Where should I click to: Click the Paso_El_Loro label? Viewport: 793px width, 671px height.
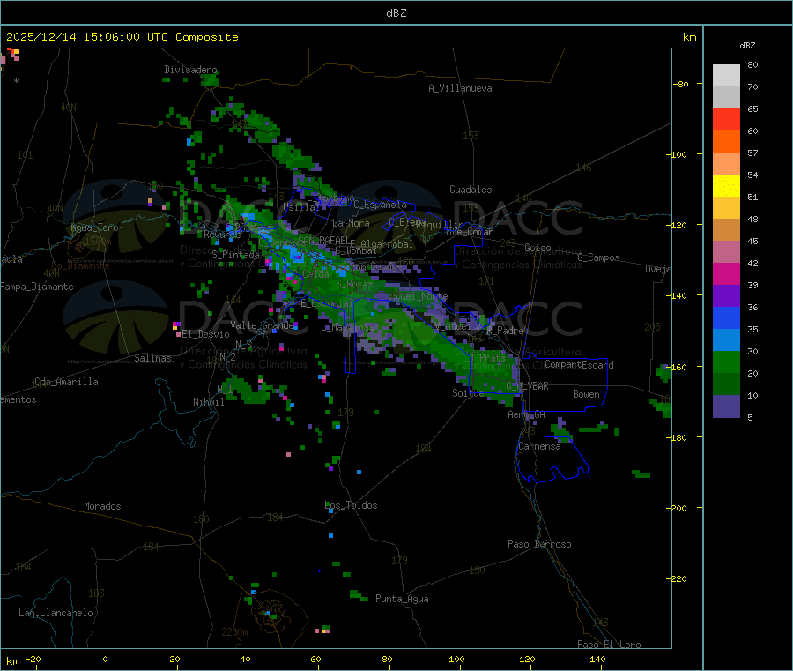pos(609,645)
